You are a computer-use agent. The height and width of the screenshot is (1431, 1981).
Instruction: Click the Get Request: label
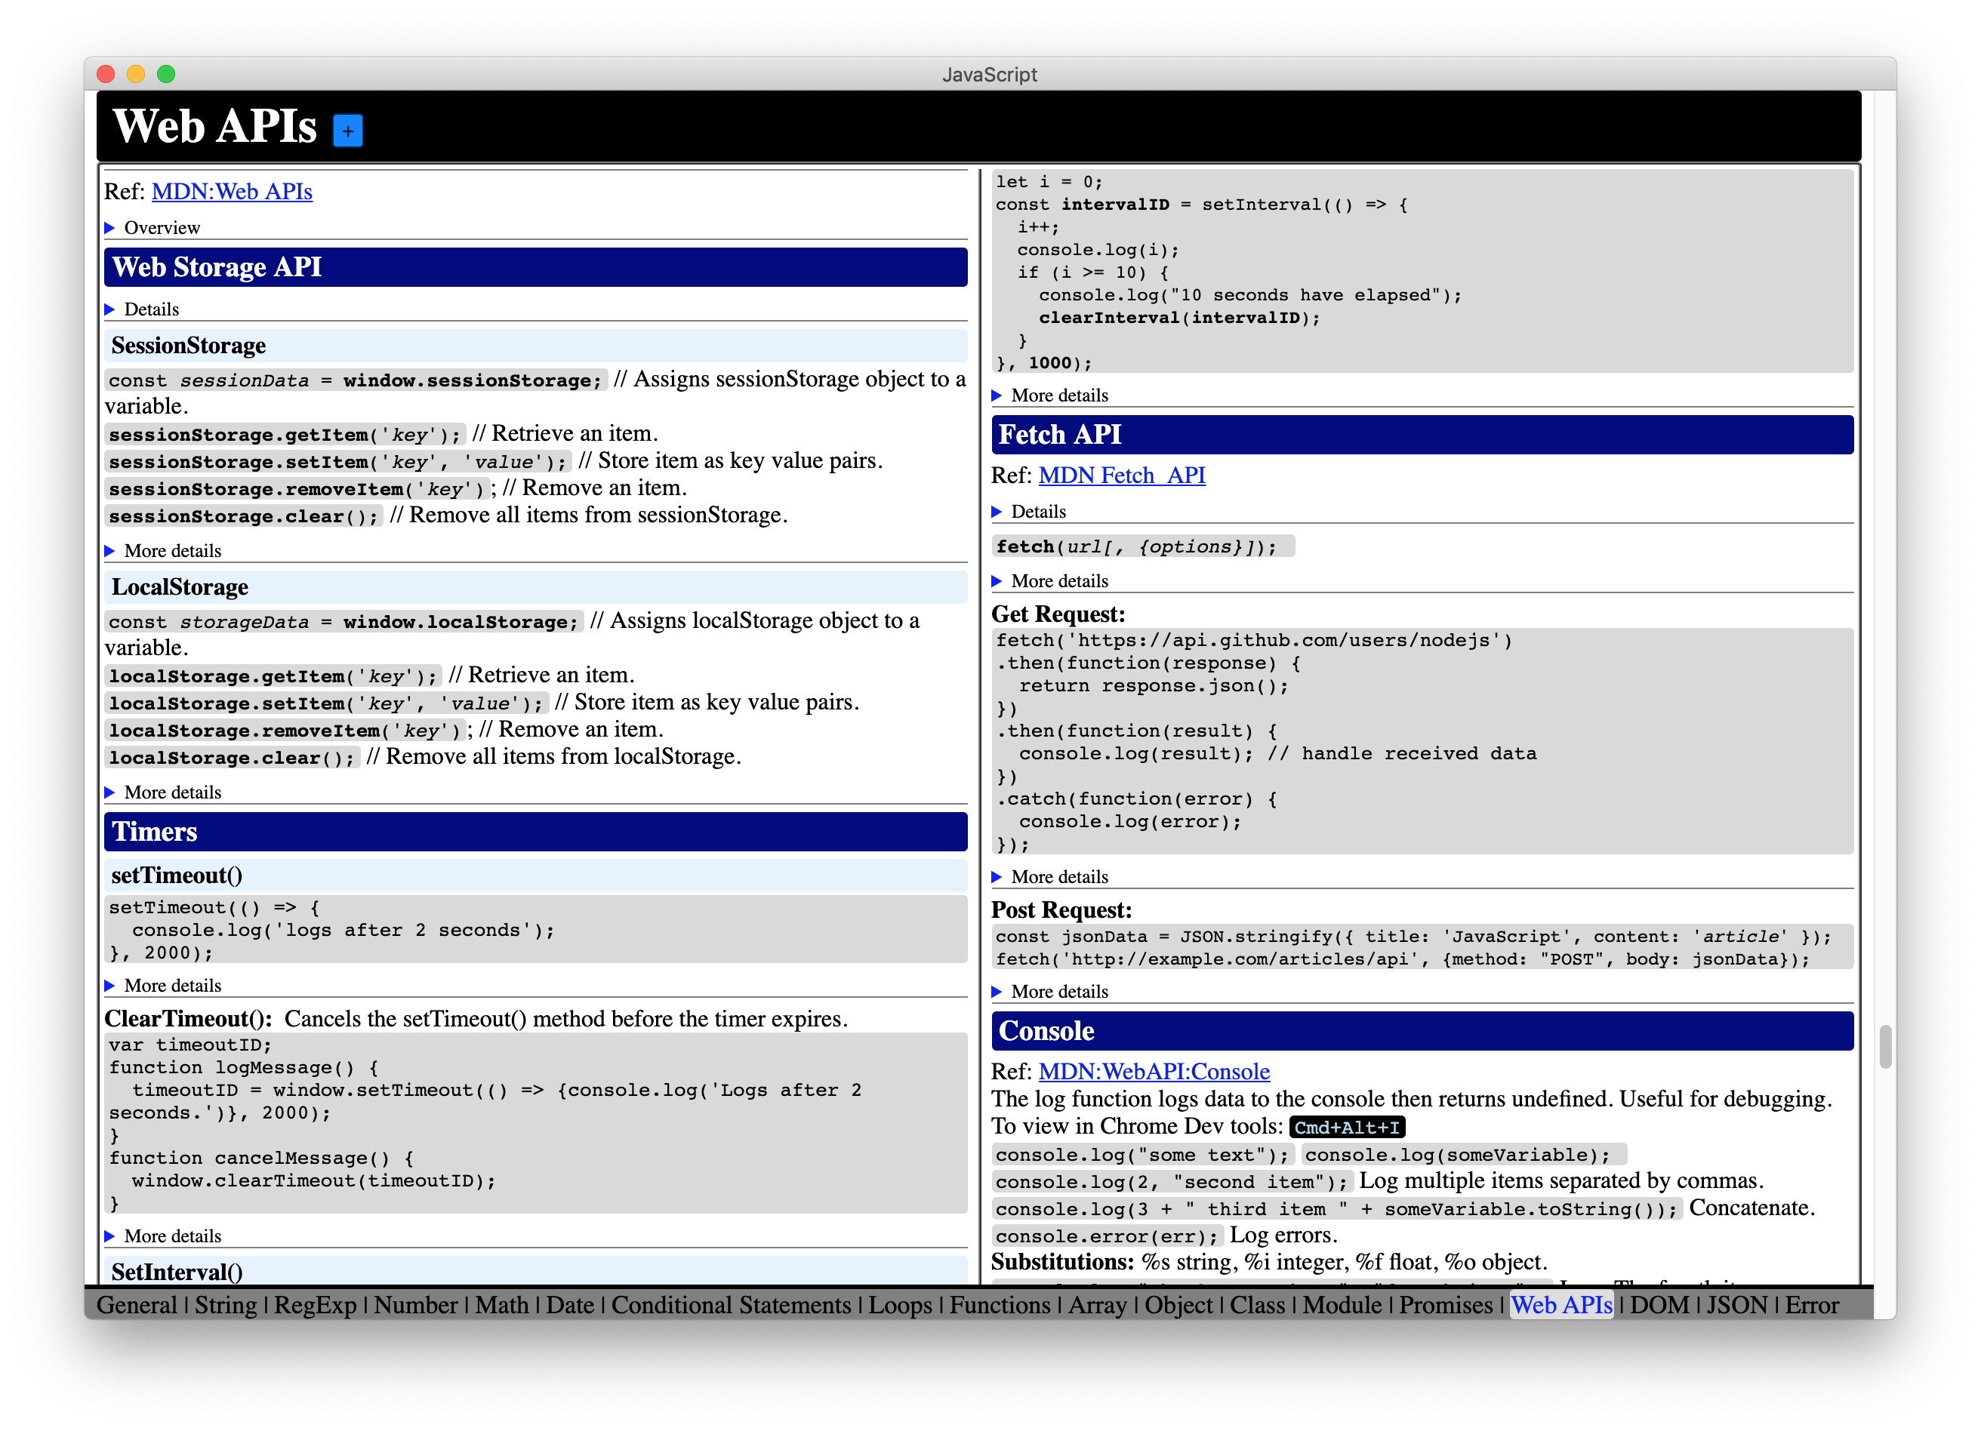point(1058,614)
